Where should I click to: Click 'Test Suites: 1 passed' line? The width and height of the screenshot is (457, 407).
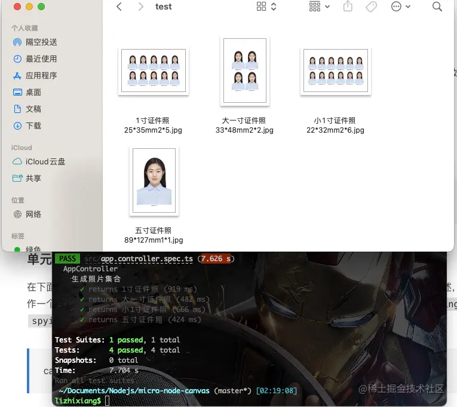pos(118,340)
